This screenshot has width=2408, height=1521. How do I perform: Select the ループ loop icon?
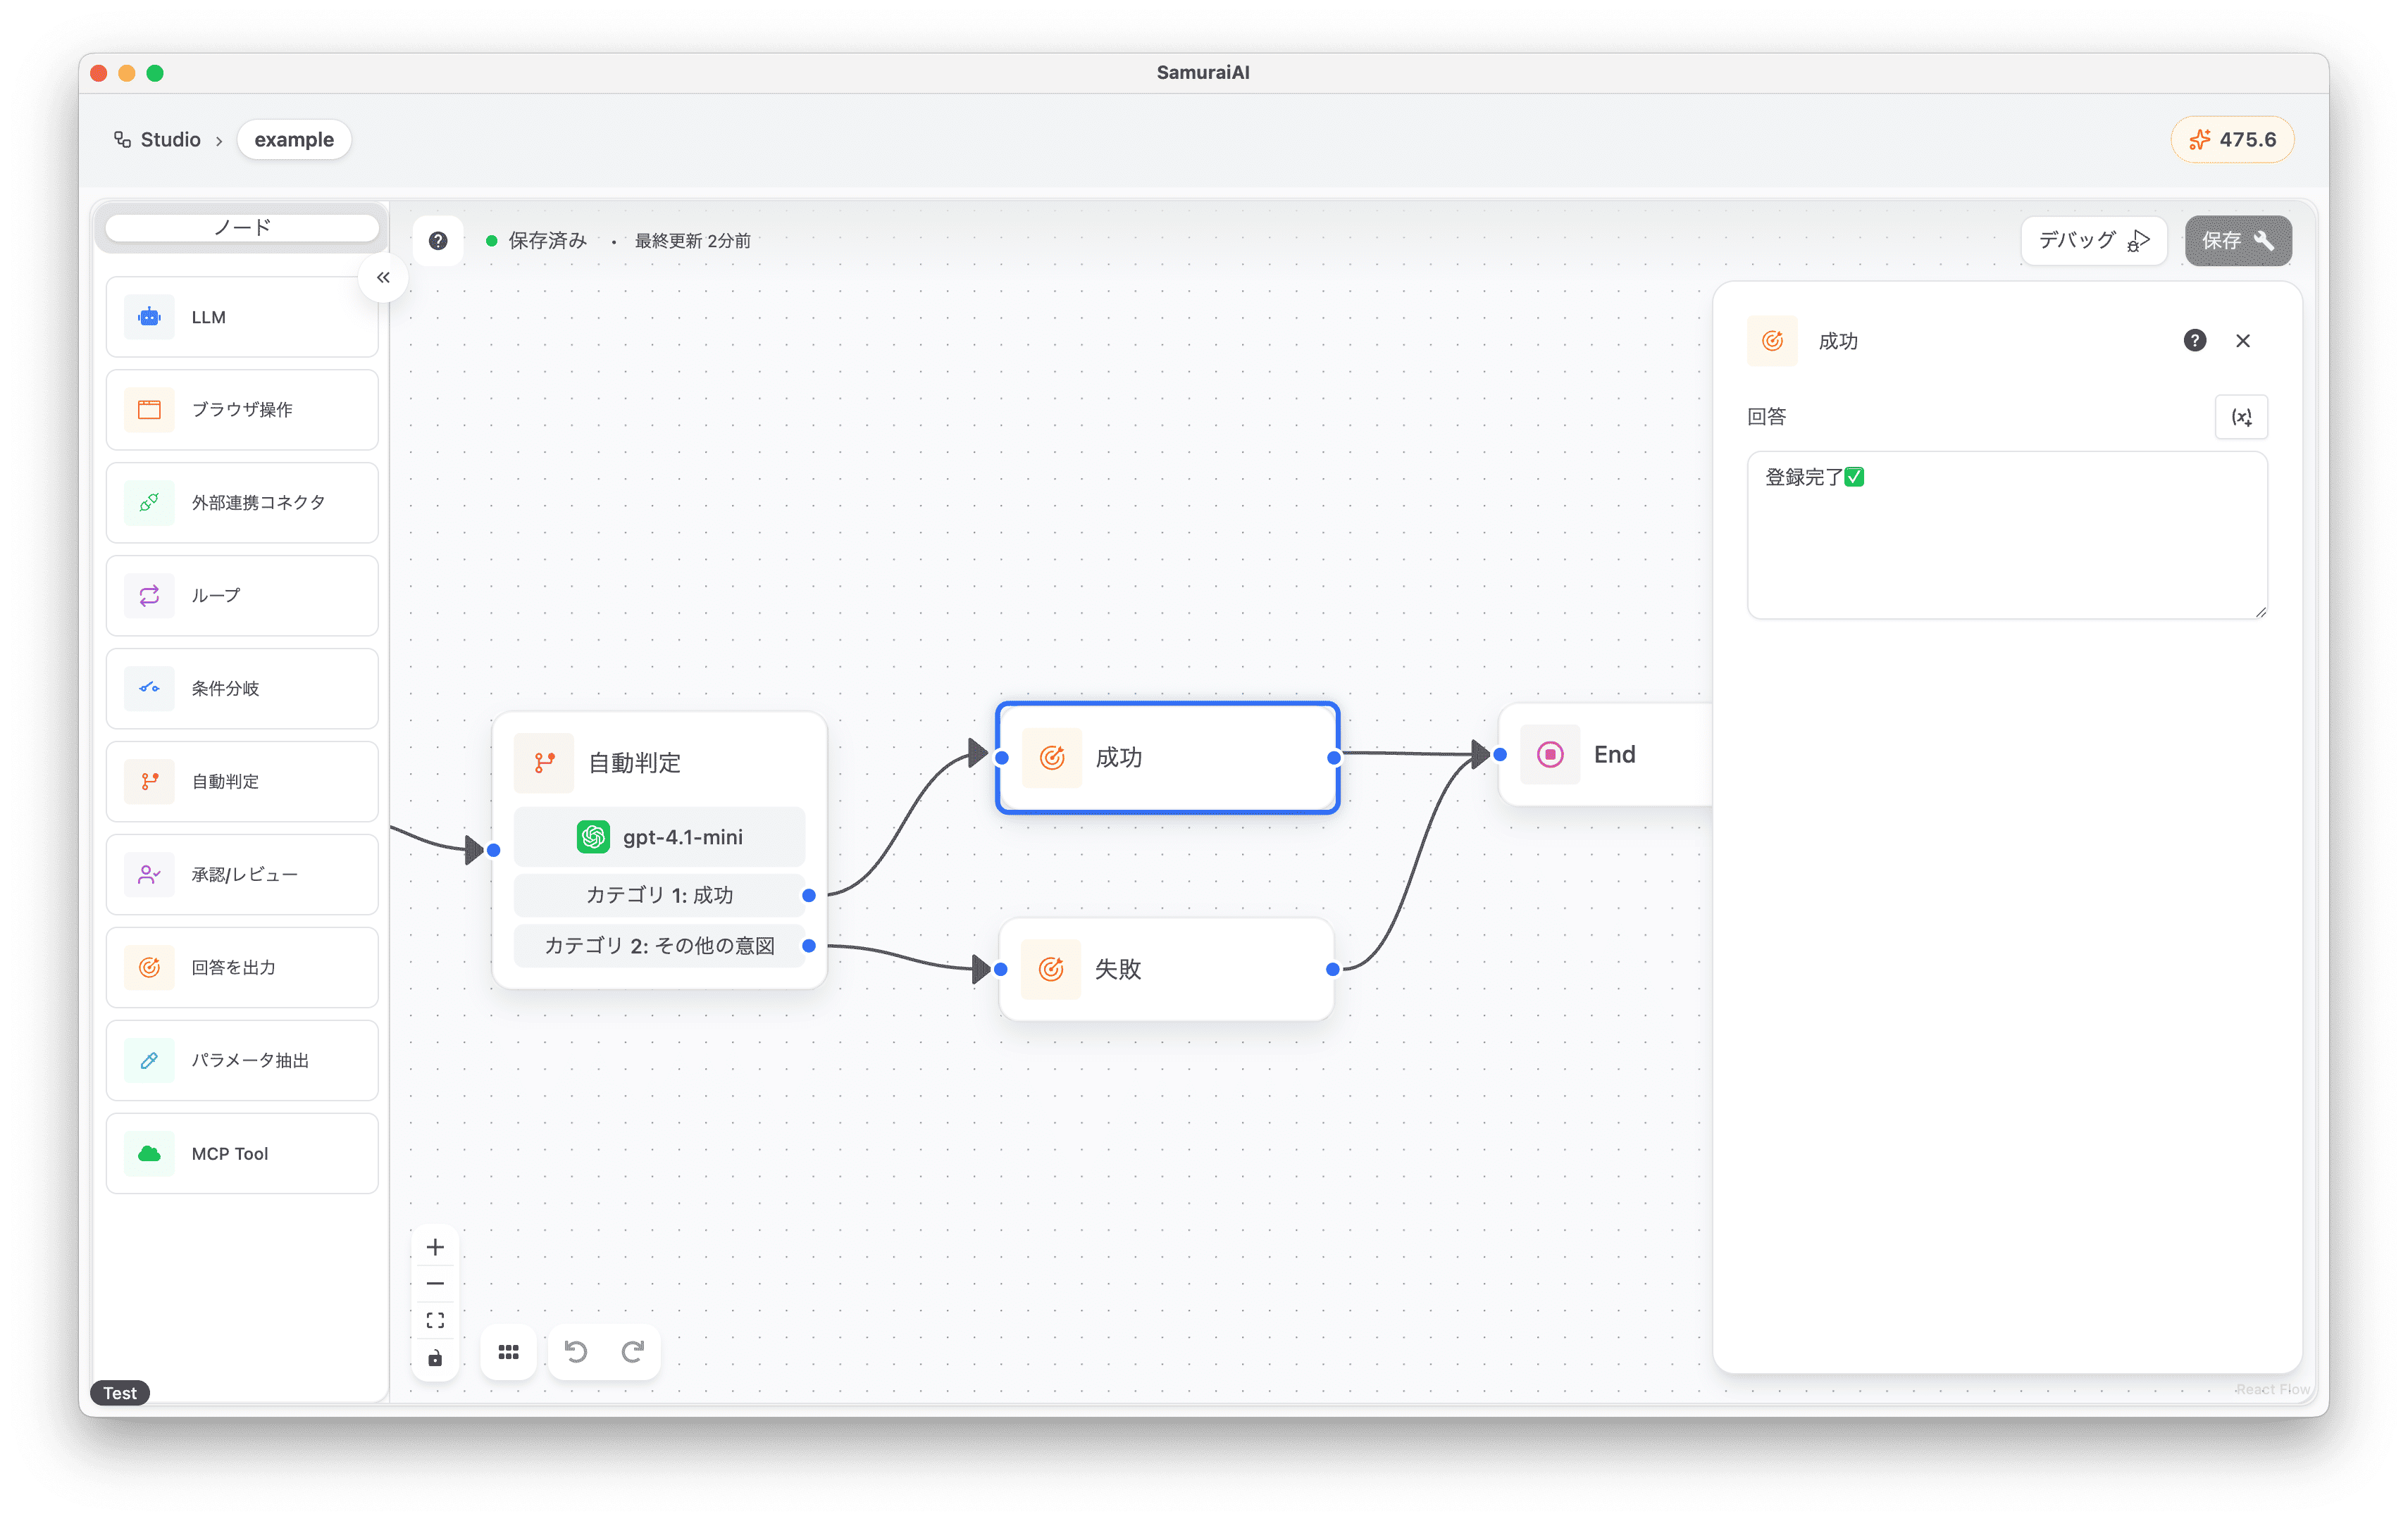[149, 596]
